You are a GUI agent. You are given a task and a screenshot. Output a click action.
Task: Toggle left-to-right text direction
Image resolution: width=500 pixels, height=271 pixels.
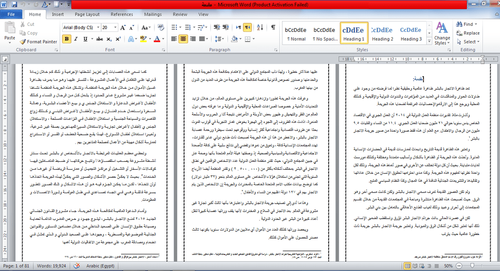(x=238, y=28)
